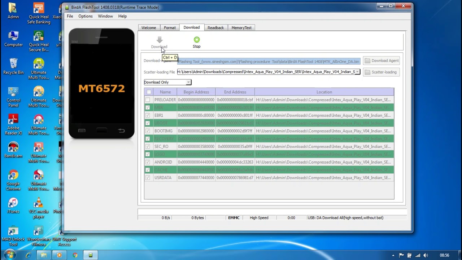This screenshot has height=260, width=462.
Task: Launch Wondershare Filmora shortcut
Action: click(x=39, y=236)
